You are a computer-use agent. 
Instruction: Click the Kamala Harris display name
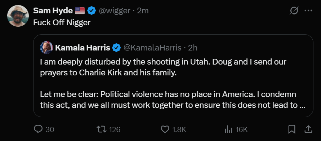[83, 48]
